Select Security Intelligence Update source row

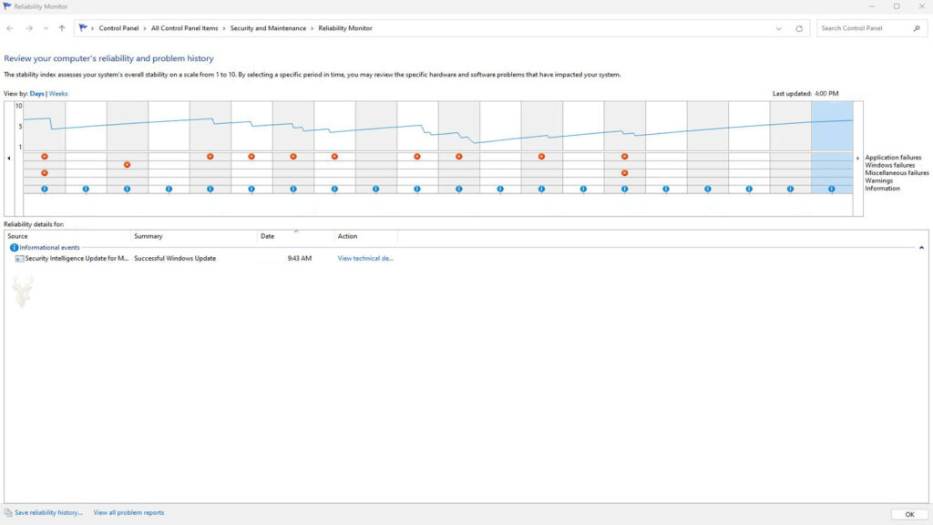pos(77,258)
